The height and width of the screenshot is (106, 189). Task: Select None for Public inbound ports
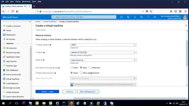(71, 73)
